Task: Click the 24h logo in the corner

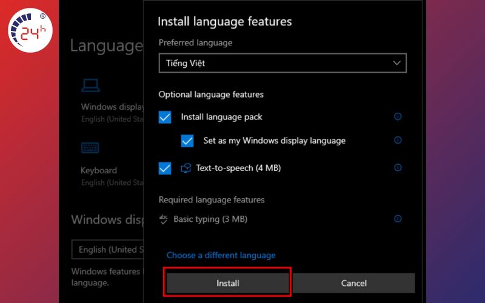Action: point(30,30)
